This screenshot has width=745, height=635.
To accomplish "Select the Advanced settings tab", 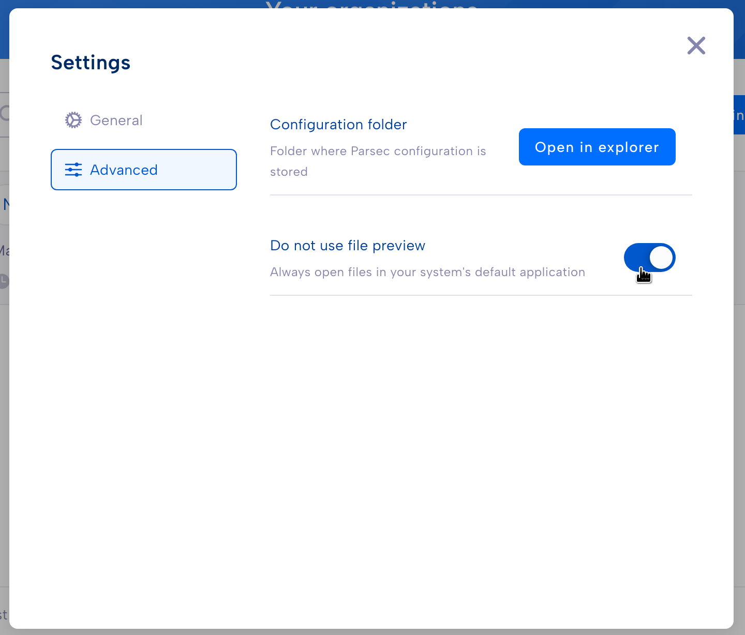I will click(x=144, y=170).
